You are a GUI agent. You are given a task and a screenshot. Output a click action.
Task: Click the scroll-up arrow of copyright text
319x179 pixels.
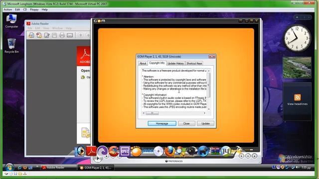pyautogui.click(x=208, y=71)
